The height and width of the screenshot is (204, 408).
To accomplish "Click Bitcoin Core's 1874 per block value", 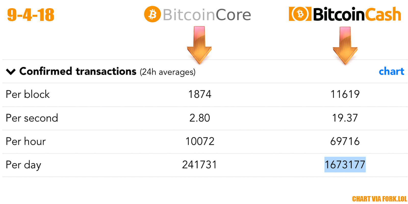I will (200, 94).
